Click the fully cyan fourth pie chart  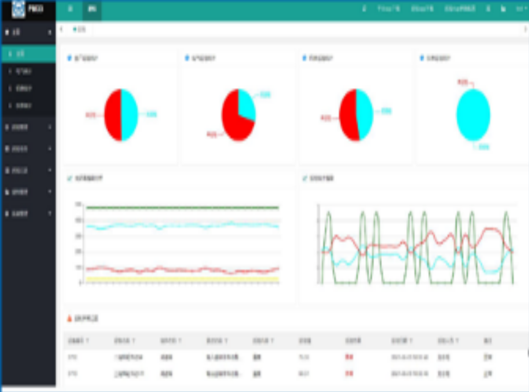[x=473, y=115]
